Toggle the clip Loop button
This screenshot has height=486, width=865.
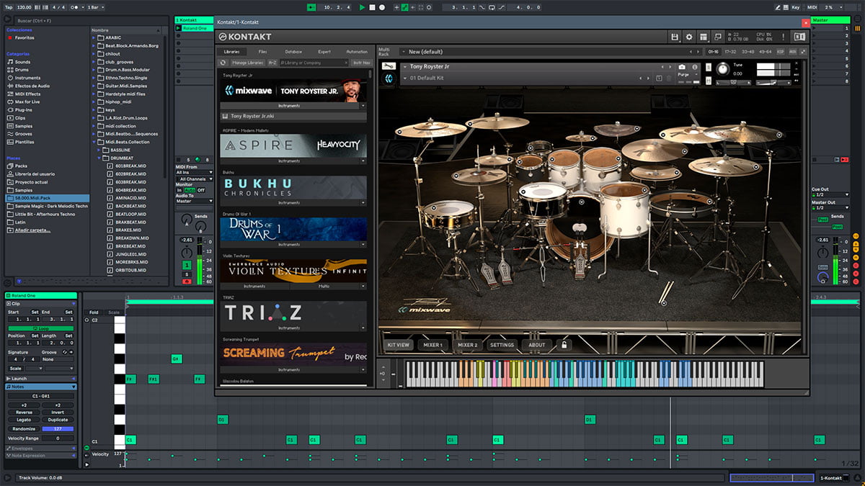coord(40,328)
